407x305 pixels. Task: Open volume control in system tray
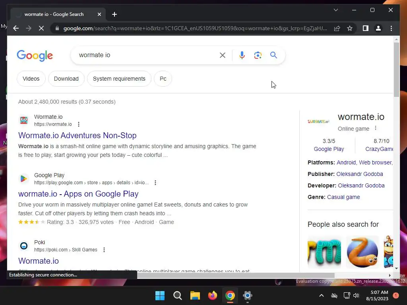(356, 295)
